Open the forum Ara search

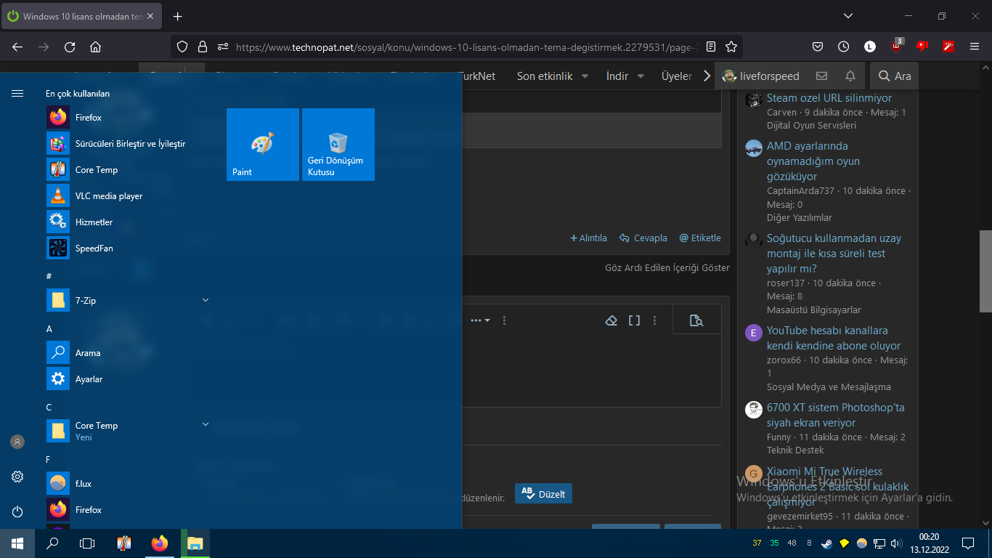click(x=894, y=76)
